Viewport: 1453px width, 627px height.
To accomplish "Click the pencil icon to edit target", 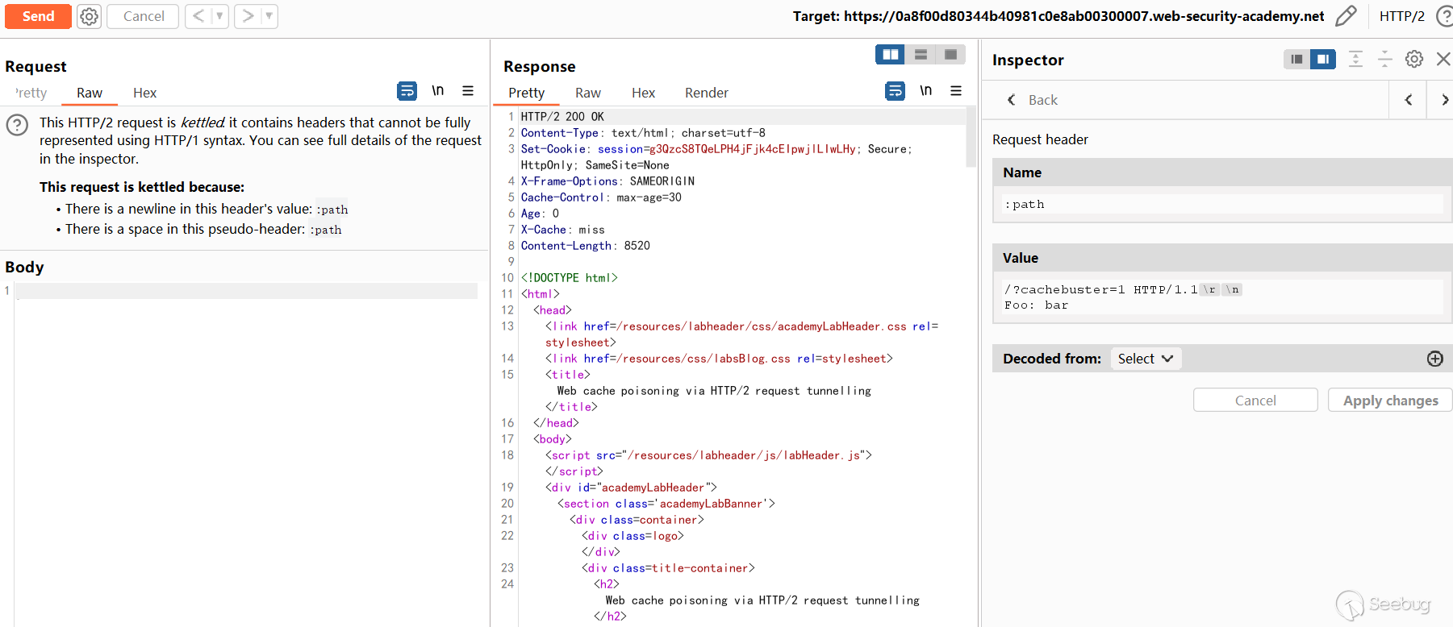I will [x=1346, y=16].
